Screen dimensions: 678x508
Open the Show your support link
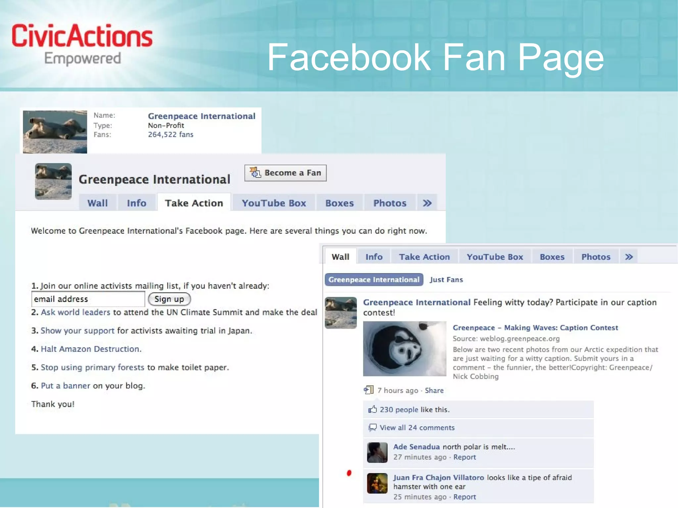(77, 330)
